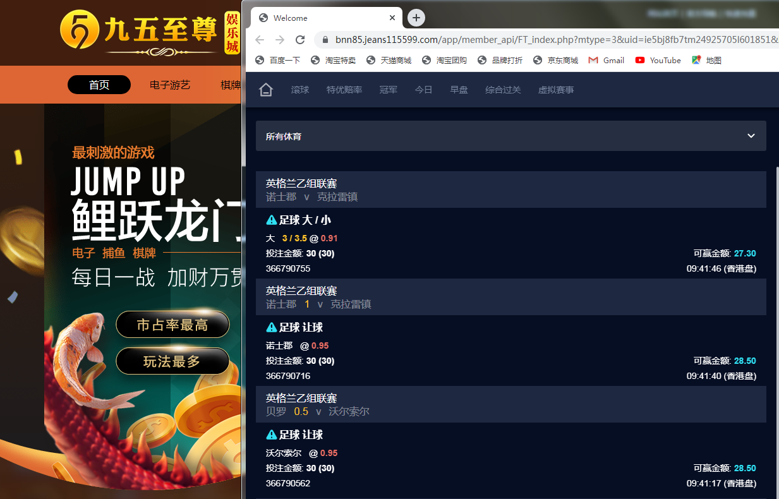Click warning icon above 诺士郡 @ 0.95
This screenshot has height=499, width=779.
click(272, 327)
